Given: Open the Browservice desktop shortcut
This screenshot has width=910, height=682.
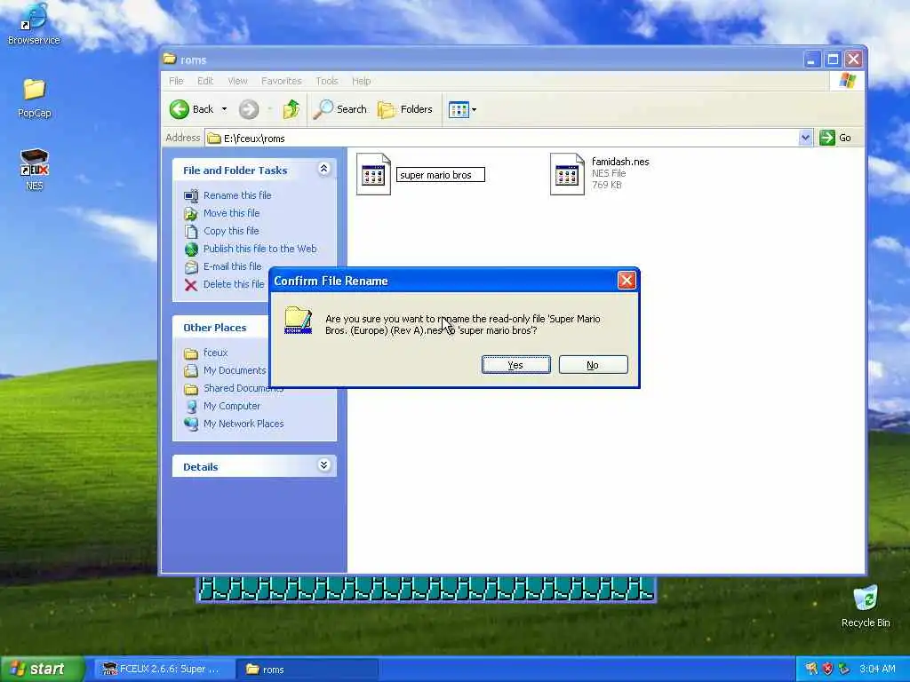Looking at the screenshot, I should point(34,24).
